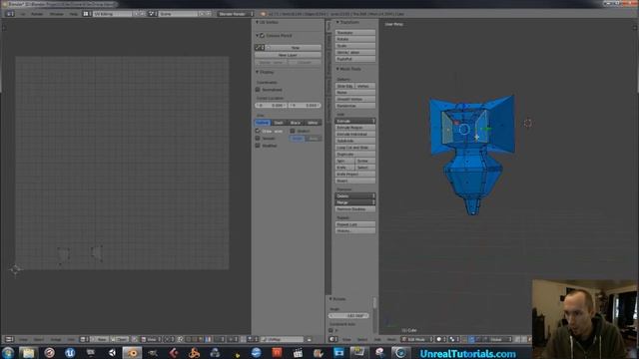Click Loop Cut and Slide button

355,148
